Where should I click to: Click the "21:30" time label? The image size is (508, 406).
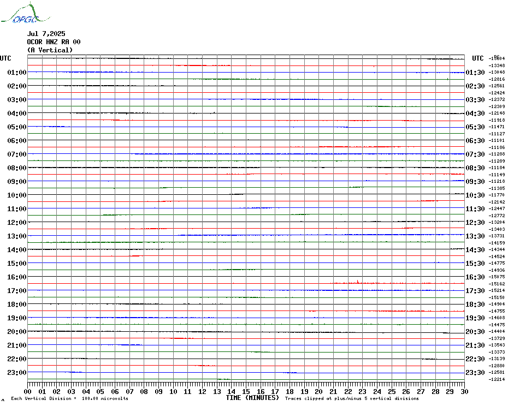point(475,345)
